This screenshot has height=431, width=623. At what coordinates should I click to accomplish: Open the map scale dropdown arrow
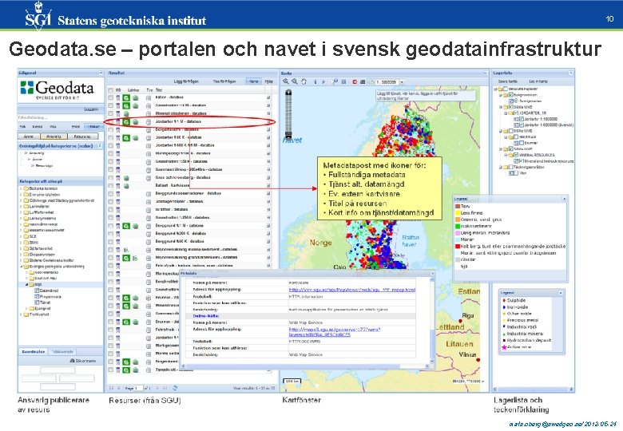401,81
